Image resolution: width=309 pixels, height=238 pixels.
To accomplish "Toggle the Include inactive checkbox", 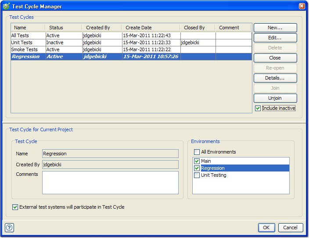I will point(258,108).
